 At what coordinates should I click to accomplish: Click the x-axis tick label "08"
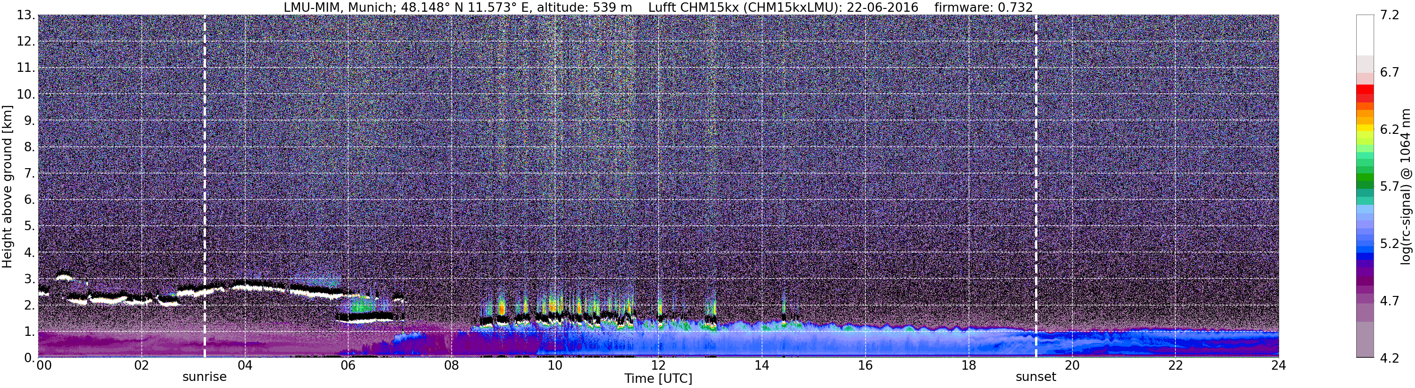click(x=451, y=365)
